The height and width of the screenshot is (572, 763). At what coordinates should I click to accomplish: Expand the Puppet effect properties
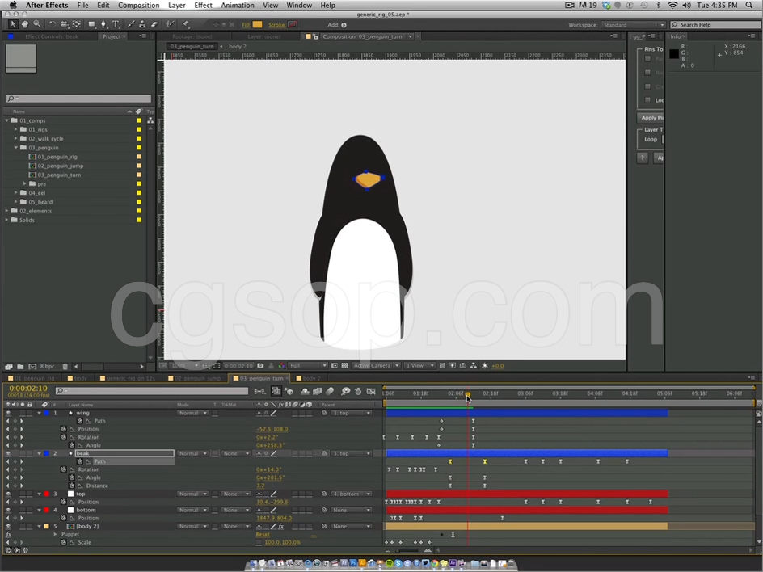tap(55, 534)
